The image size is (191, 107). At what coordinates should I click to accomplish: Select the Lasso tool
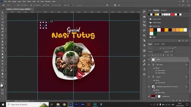coord(2,19)
